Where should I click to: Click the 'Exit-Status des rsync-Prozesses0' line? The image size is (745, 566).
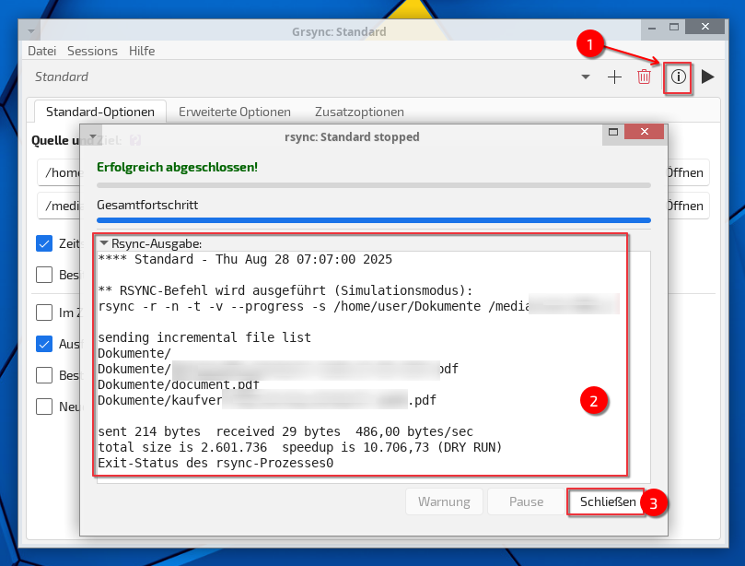215,463
